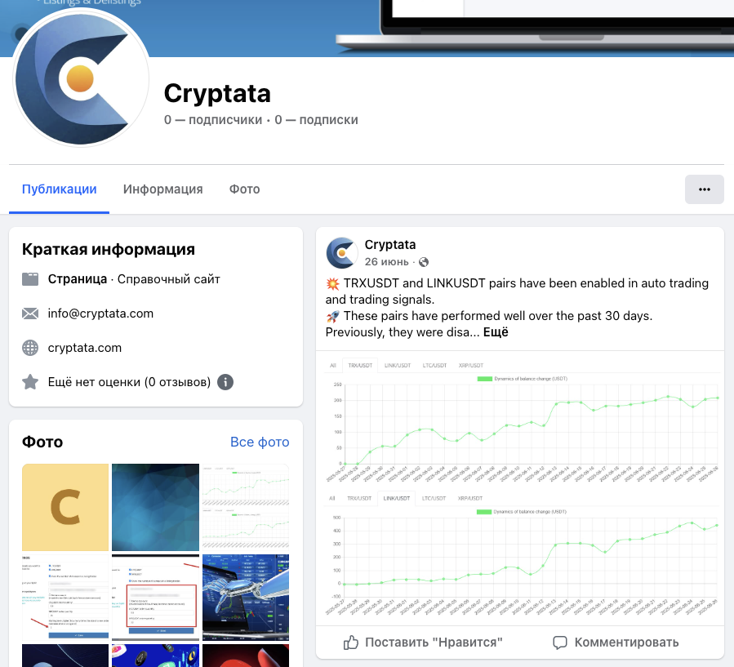Click the globe icon next to cryptata.com
The width and height of the screenshot is (734, 667).
tap(30, 347)
